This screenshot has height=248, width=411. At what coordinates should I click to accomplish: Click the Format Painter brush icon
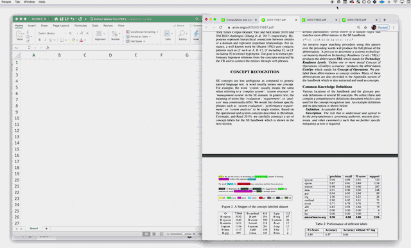tap(28, 41)
